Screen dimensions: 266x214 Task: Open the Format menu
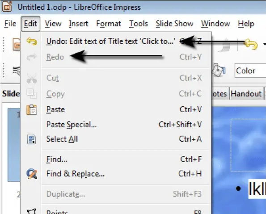[109, 24]
